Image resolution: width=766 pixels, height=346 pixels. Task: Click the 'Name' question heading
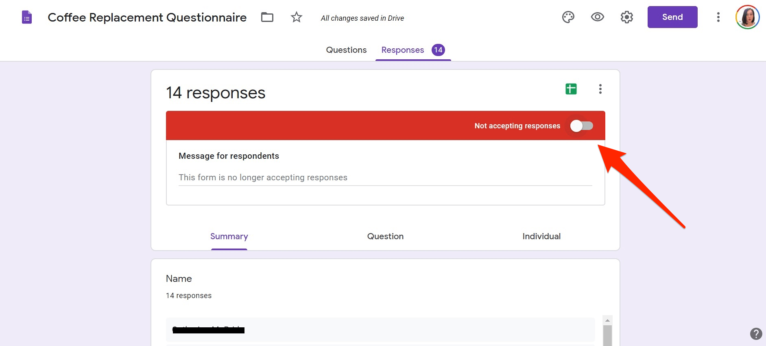click(x=179, y=279)
